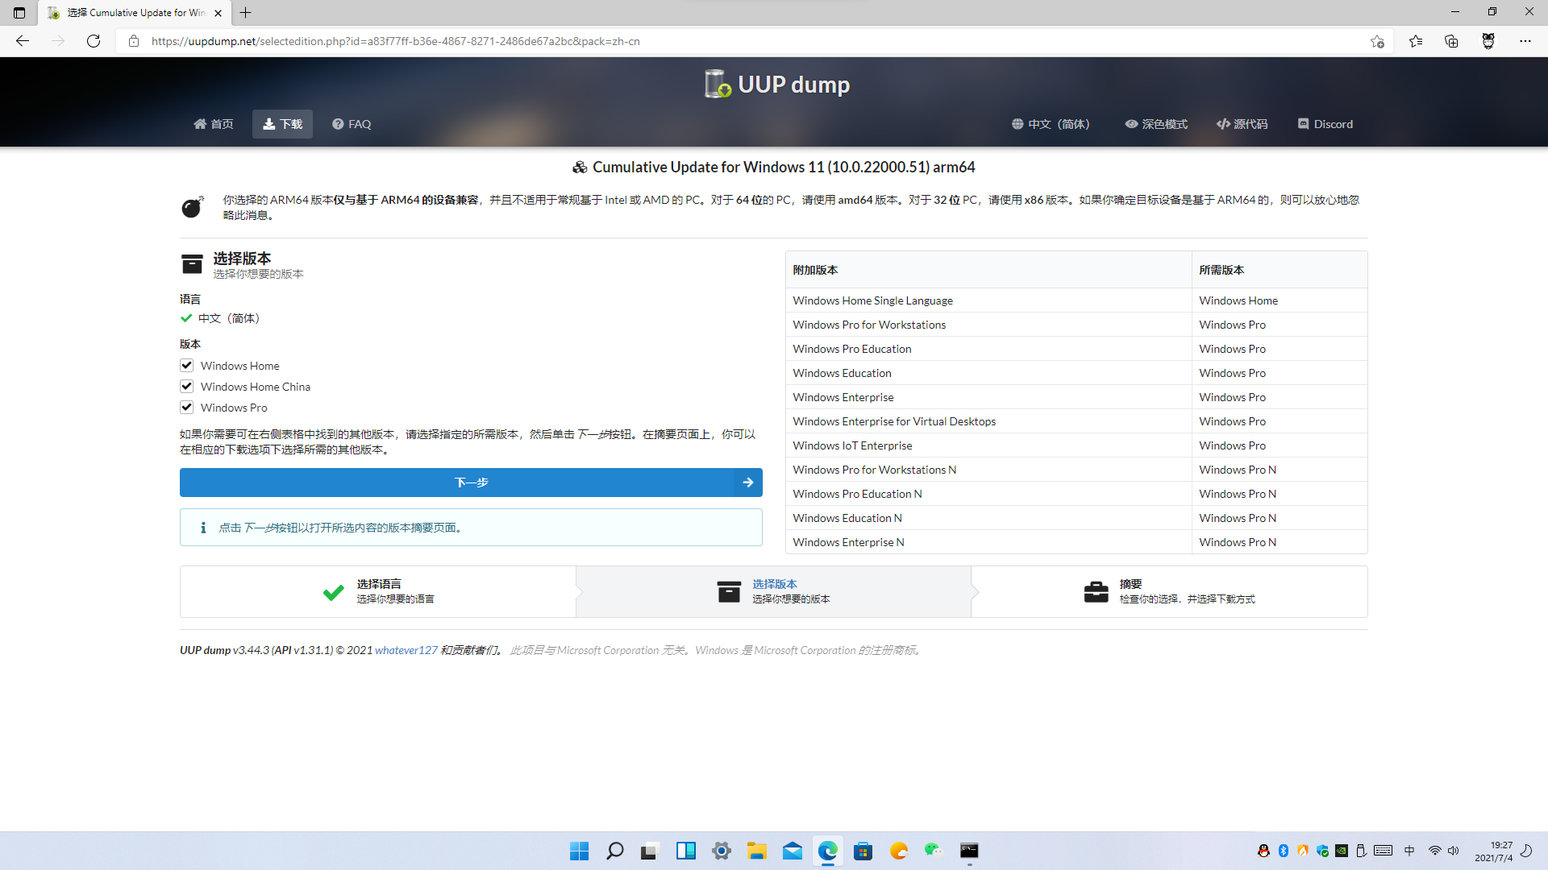Open Microsoft Store from the taskbar
This screenshot has width=1548, height=870.
[863, 851]
